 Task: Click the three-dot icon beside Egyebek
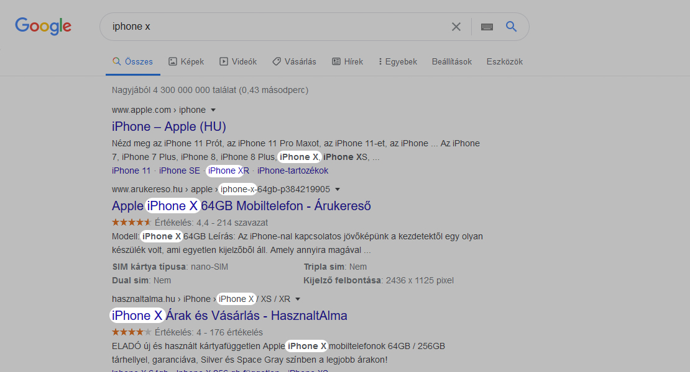pyautogui.click(x=380, y=62)
